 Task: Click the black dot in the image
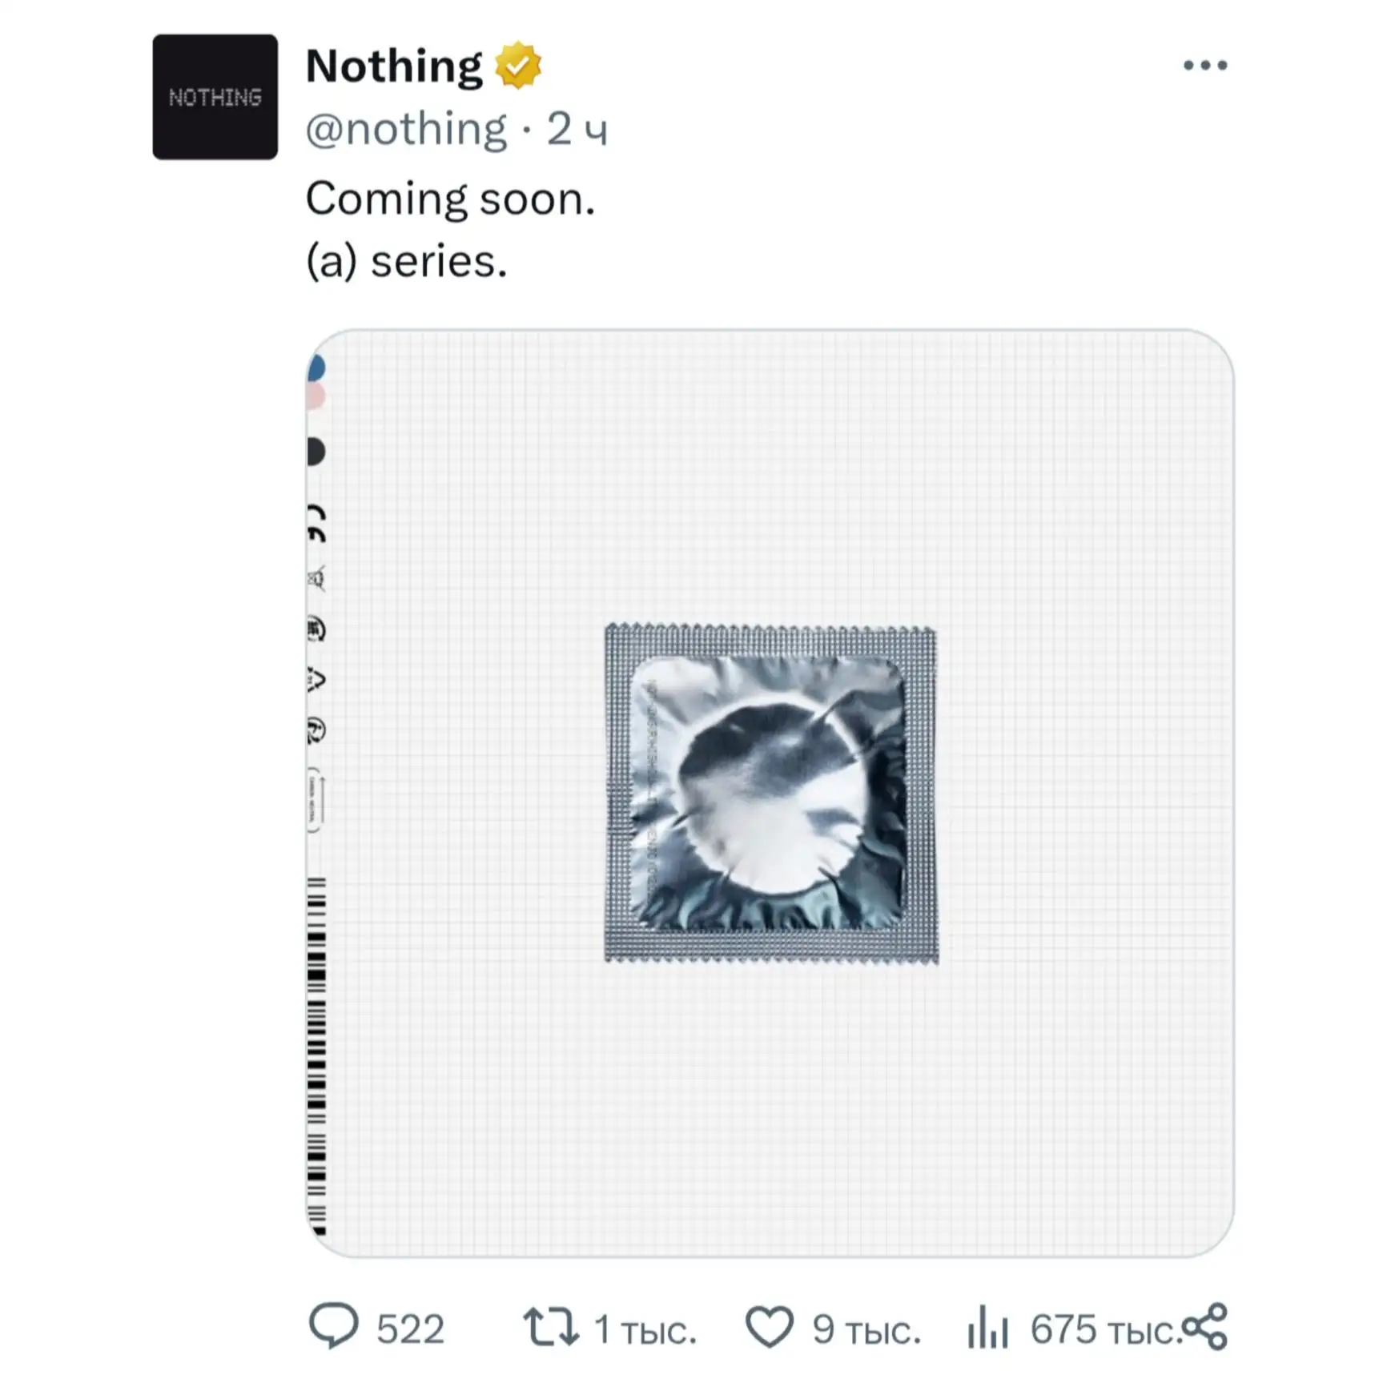[316, 452]
